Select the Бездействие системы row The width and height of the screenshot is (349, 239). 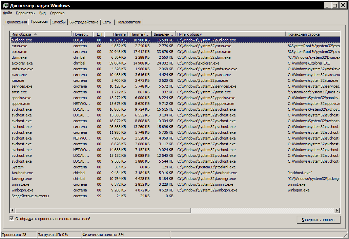(175, 196)
